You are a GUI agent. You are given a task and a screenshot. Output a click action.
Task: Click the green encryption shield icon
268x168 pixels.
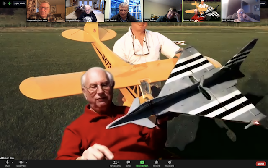pyautogui.click(x=10, y=3)
